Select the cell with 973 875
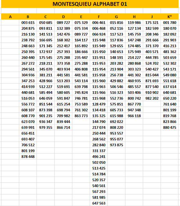 click(116, 145)
